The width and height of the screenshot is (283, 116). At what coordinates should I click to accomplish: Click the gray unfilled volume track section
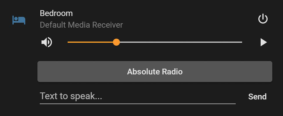coord(181,42)
